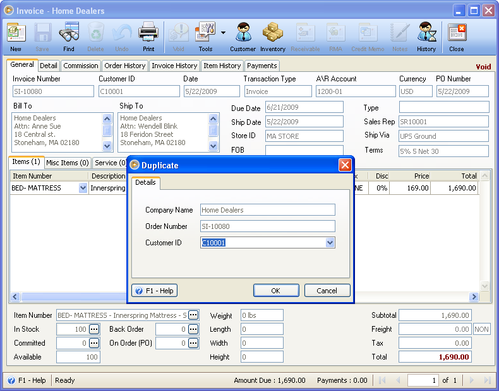Open the Commission tab

(x=81, y=66)
